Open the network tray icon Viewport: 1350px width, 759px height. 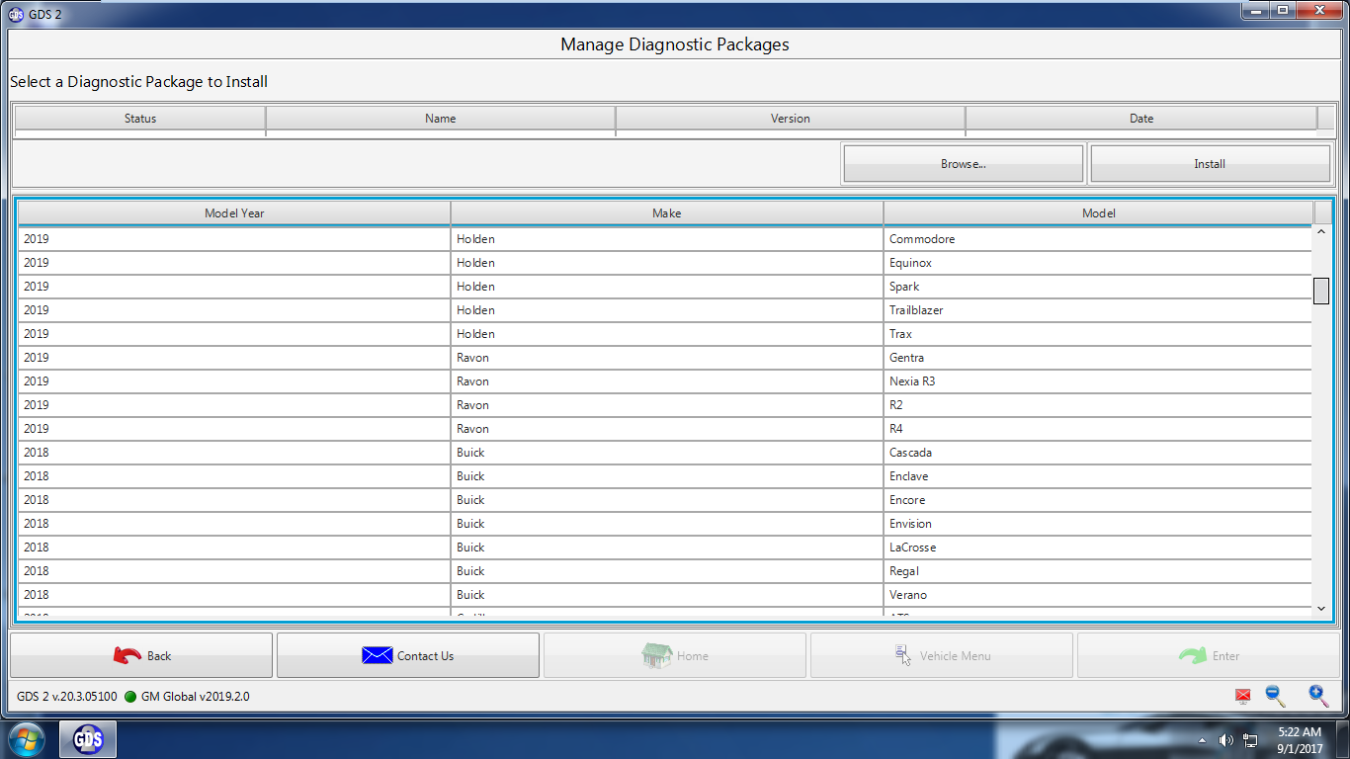click(1250, 740)
